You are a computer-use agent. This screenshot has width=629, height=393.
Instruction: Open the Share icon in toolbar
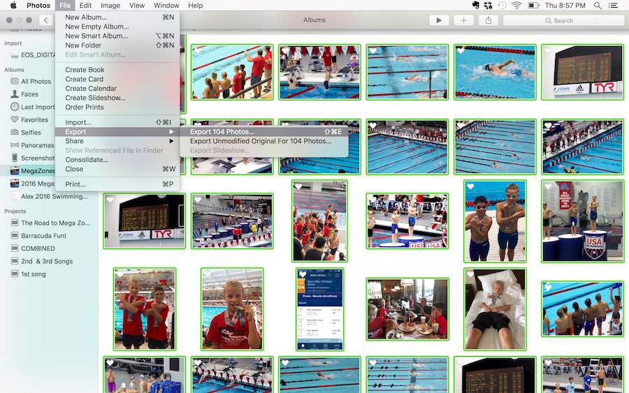[x=488, y=20]
